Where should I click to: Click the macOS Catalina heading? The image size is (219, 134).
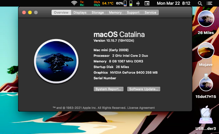pyautogui.click(x=119, y=34)
